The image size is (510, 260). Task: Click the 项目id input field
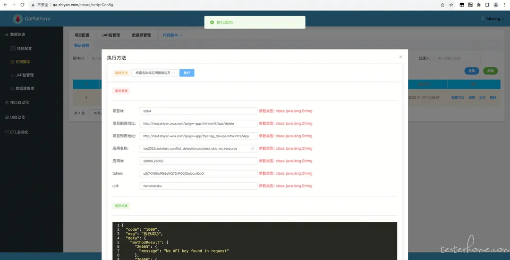[198, 111]
